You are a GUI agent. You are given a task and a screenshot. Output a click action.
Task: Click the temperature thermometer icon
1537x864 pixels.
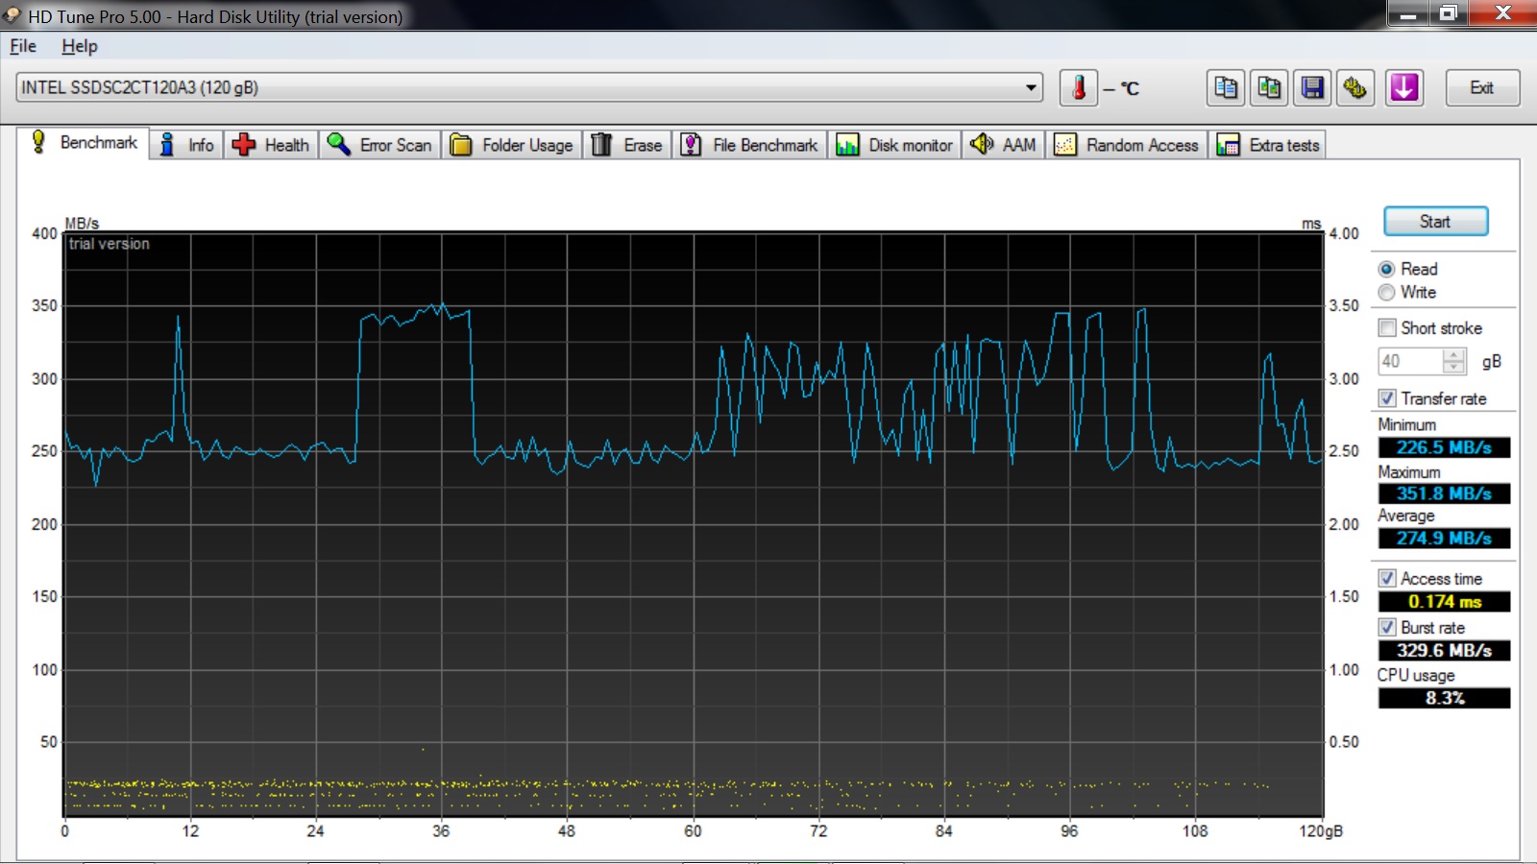point(1079,88)
